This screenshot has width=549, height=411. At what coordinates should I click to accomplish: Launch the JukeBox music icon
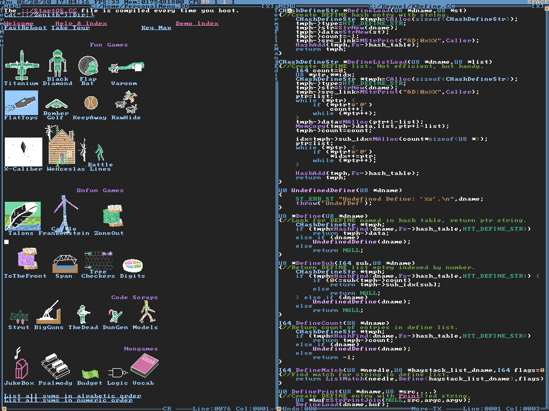[20, 363]
